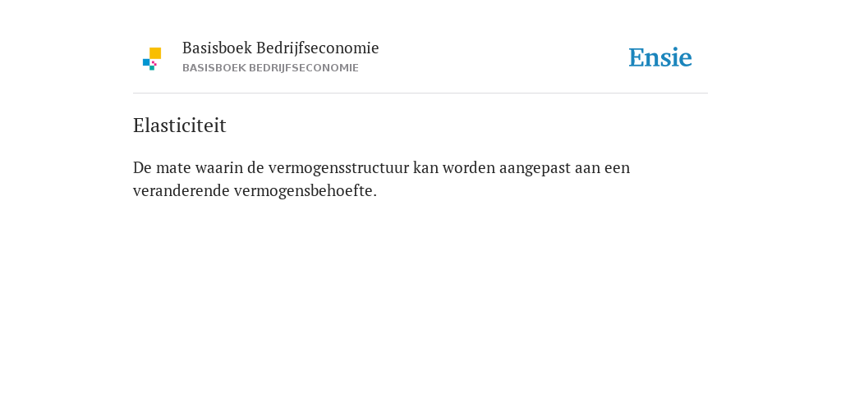Click the yellow square in the logo

155,53
